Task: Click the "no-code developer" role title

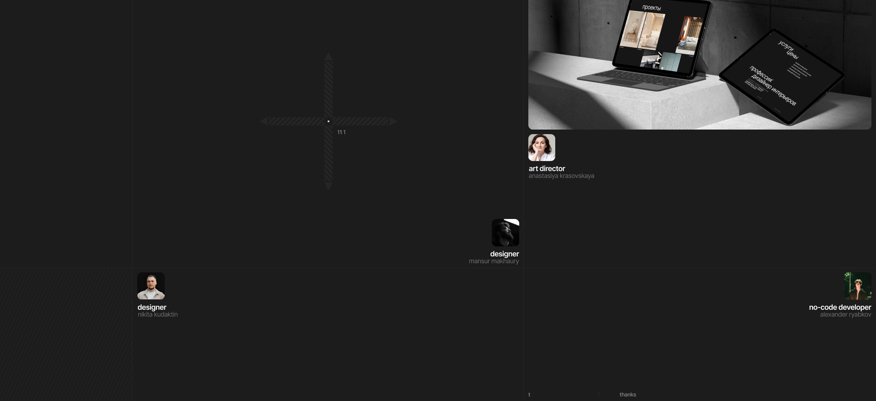Action: (x=839, y=307)
